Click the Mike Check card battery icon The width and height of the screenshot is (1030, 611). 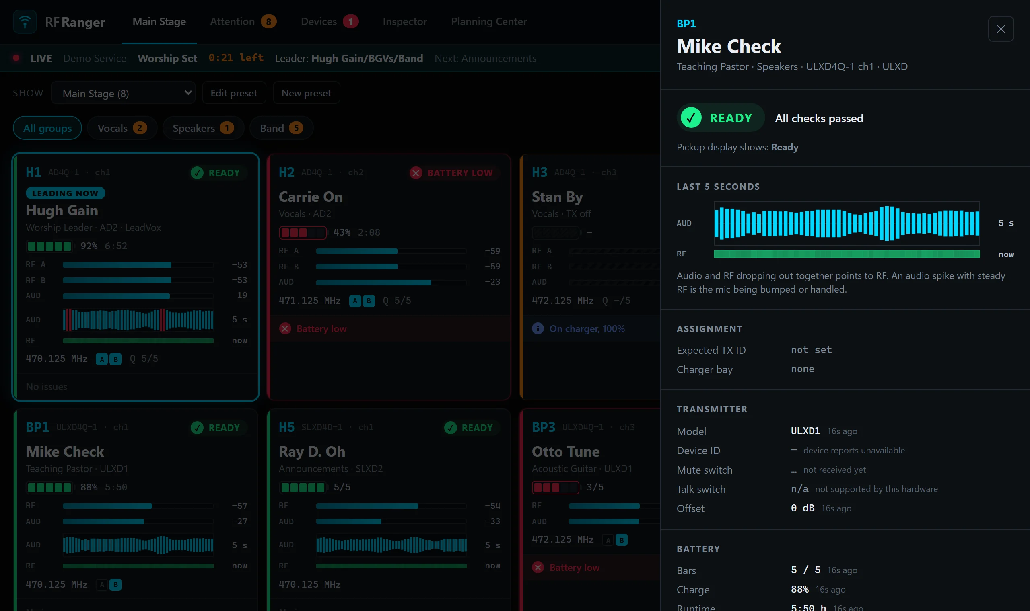click(x=49, y=488)
